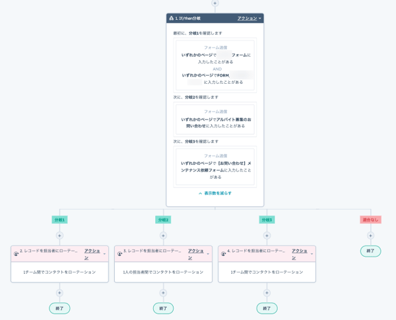Click rotate icon on action card 2
The height and width of the screenshot is (320, 396).
16,254
